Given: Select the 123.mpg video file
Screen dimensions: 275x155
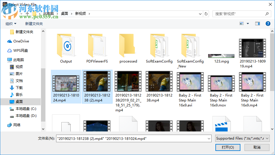Looking at the screenshot, I should (x=221, y=59).
